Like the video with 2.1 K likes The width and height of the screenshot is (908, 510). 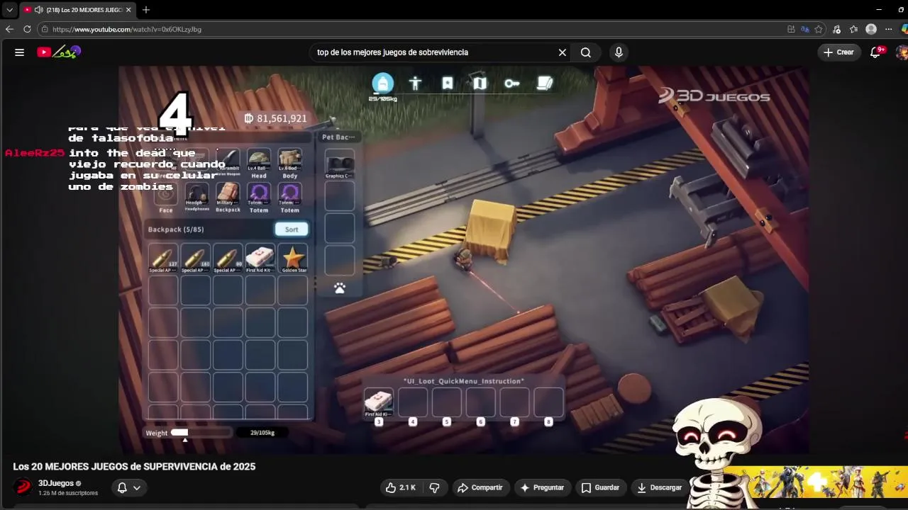(x=400, y=487)
